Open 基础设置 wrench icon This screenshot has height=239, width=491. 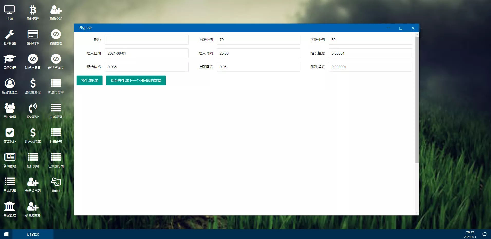(10, 35)
